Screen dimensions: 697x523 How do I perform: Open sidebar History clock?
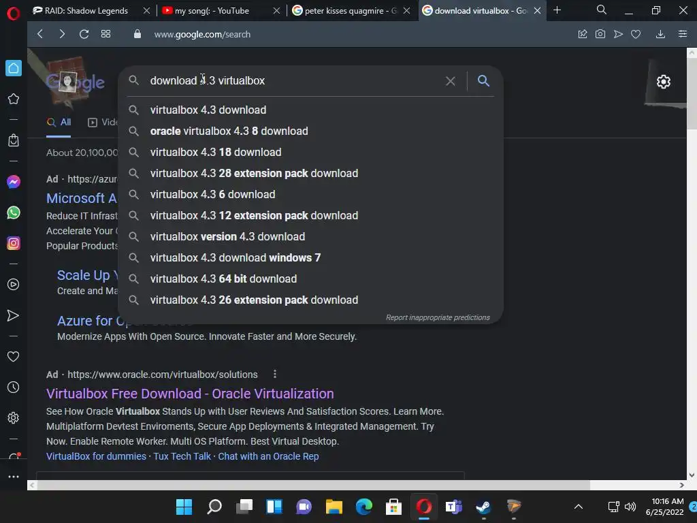tap(14, 387)
